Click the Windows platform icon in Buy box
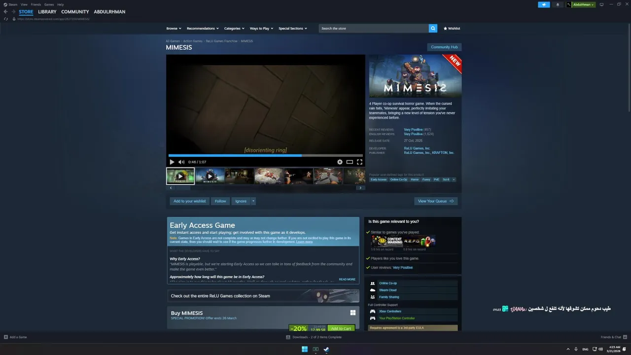 (353, 313)
